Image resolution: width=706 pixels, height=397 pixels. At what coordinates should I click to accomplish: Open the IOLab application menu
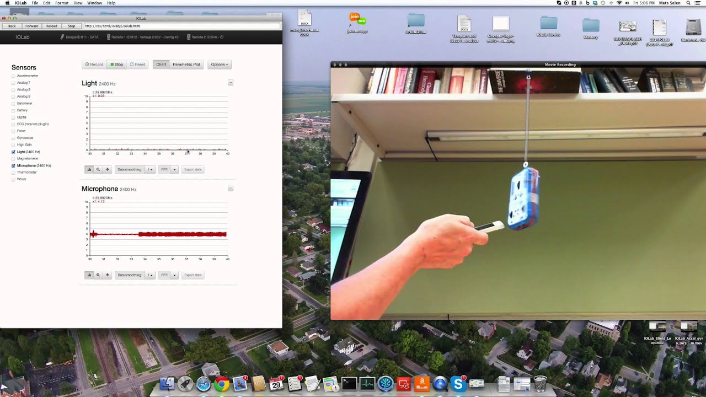(21, 3)
